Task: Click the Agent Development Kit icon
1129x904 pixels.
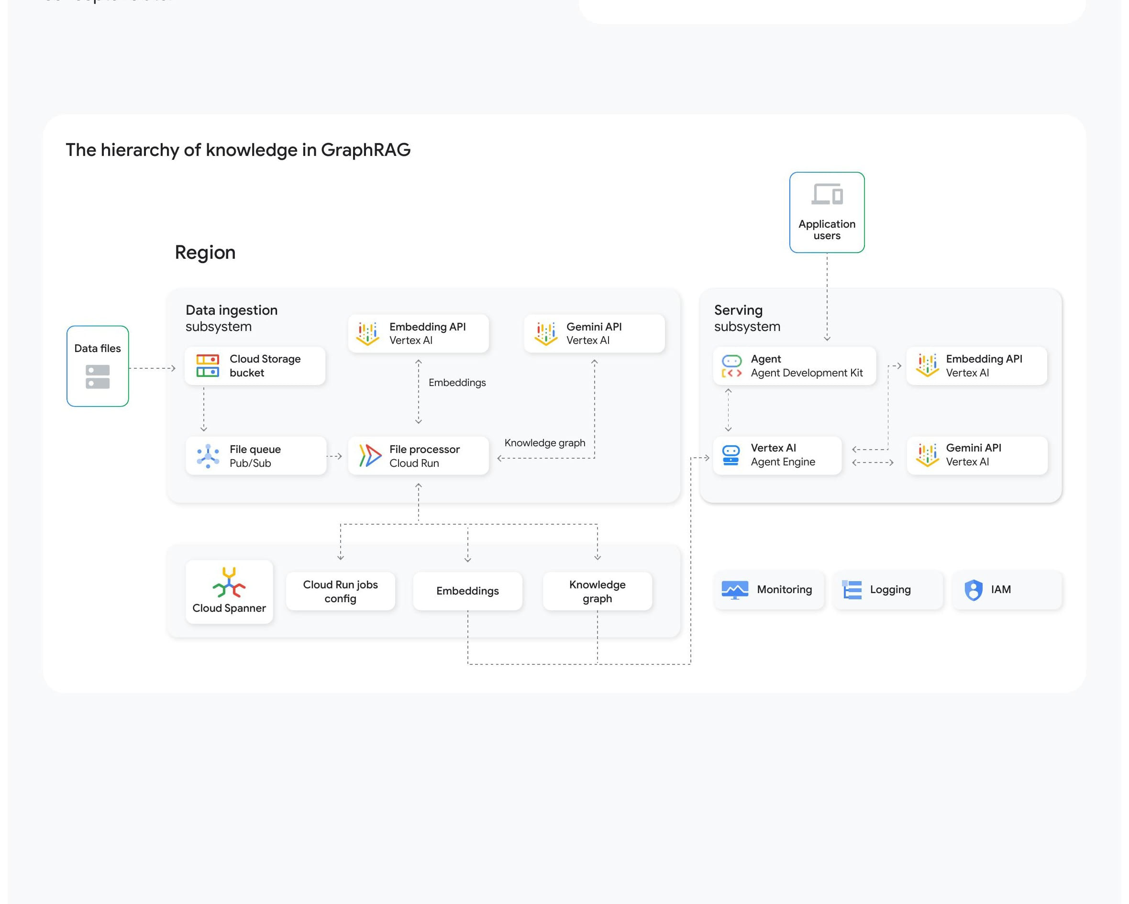Action: (731, 366)
